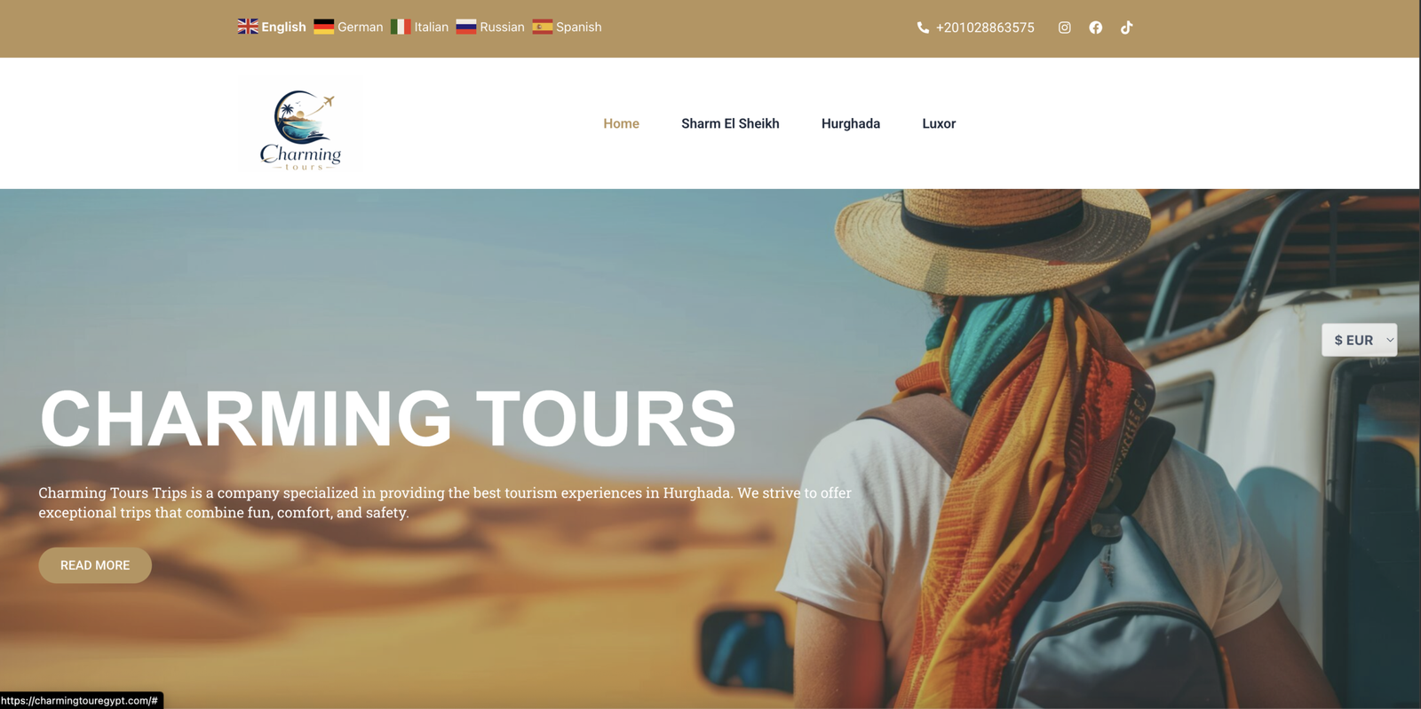The image size is (1421, 709).
Task: Open the Instagram profile icon
Action: coord(1064,28)
